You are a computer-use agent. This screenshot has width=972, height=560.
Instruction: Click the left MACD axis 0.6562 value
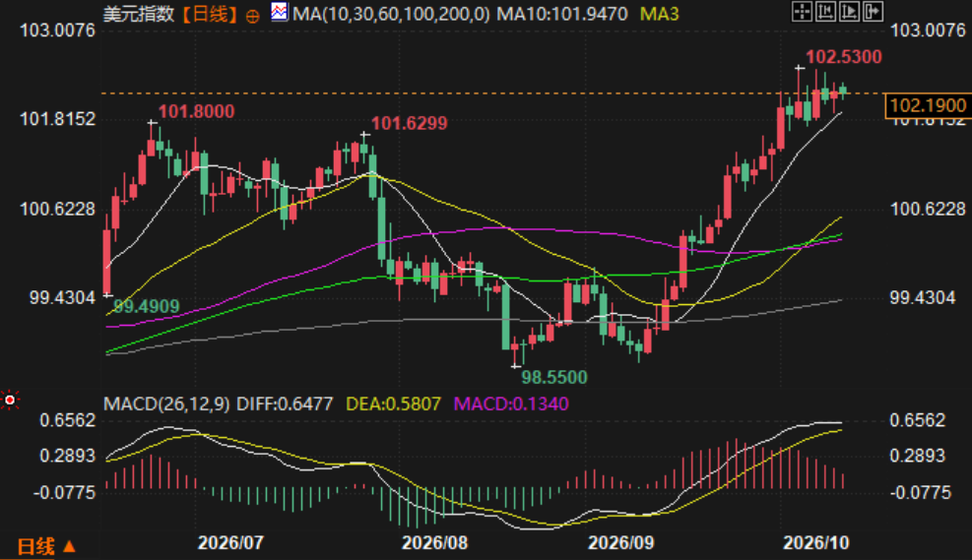[68, 420]
